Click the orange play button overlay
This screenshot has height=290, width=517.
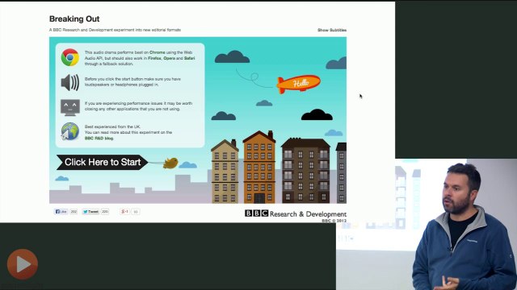(23, 264)
